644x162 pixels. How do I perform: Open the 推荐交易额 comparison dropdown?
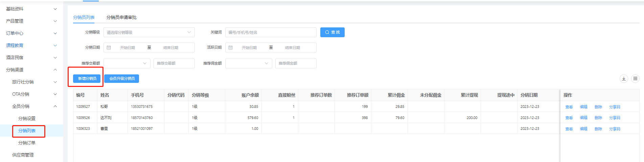pyautogui.click(x=127, y=63)
